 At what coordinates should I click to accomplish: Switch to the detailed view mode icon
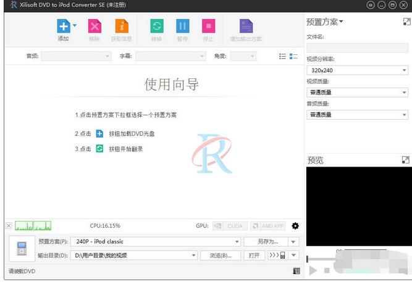point(293,56)
